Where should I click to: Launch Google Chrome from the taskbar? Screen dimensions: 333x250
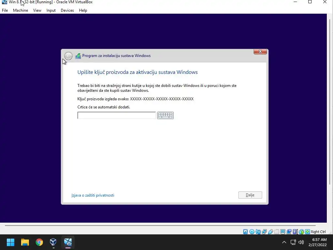coord(39,242)
